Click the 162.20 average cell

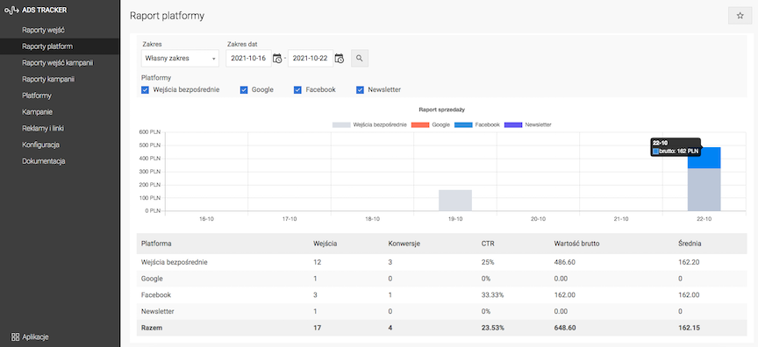click(x=689, y=262)
